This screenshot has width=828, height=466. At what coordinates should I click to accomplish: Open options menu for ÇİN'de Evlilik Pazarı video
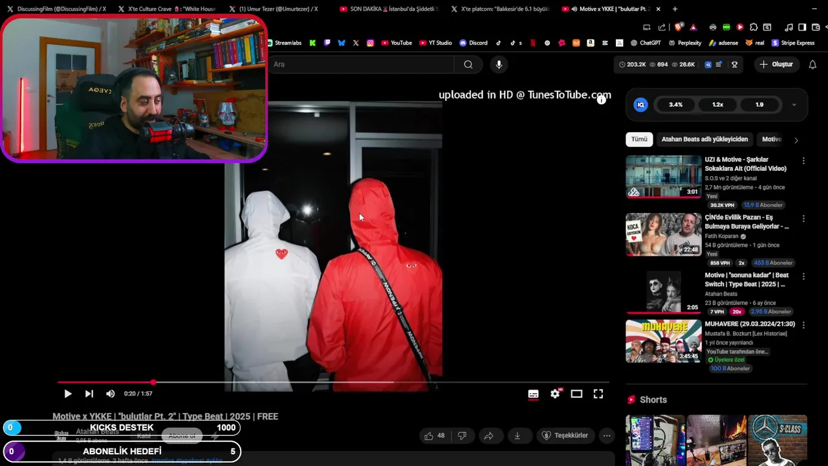[803, 219]
